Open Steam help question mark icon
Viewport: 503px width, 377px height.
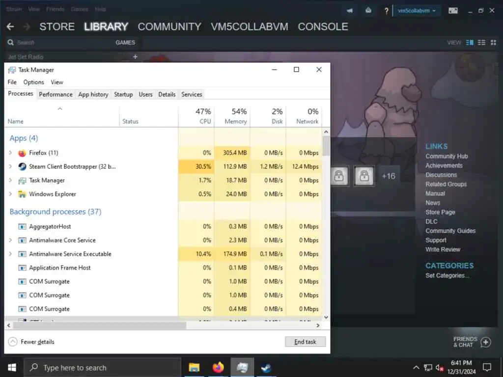(x=386, y=11)
